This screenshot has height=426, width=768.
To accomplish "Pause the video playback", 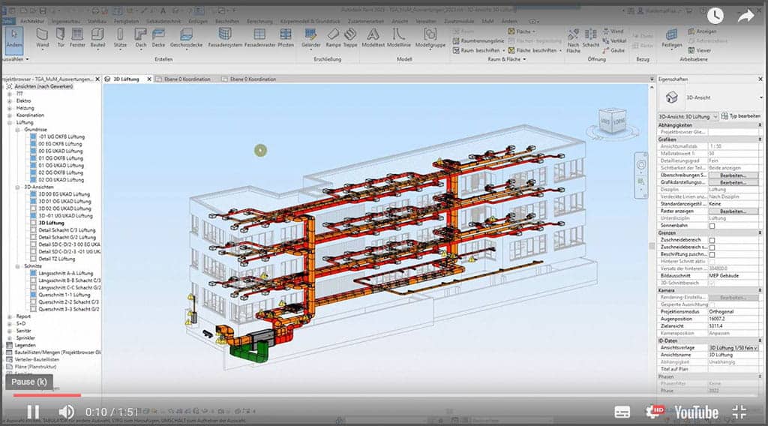I will coord(33,412).
